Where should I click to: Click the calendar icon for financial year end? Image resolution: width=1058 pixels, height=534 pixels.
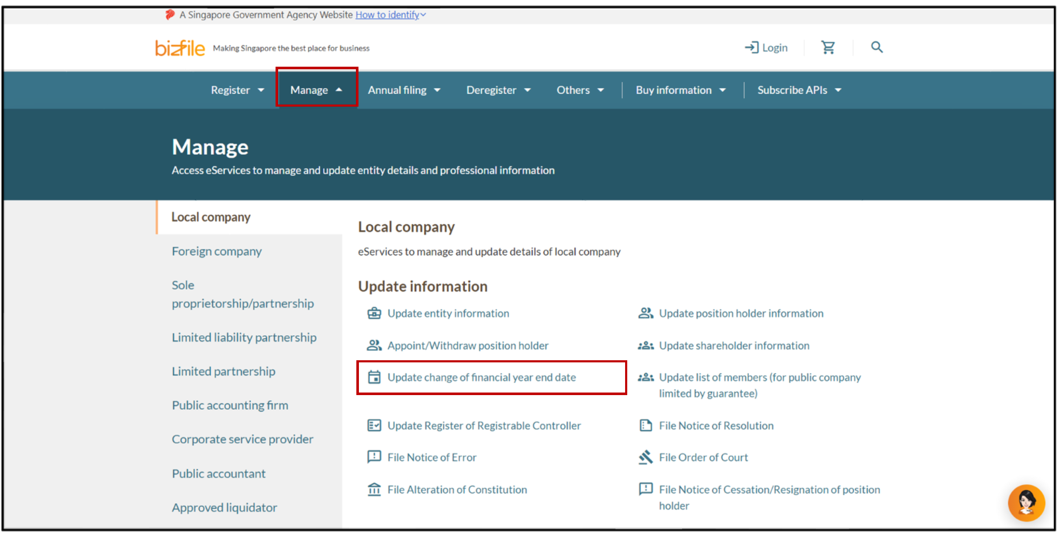click(x=374, y=377)
